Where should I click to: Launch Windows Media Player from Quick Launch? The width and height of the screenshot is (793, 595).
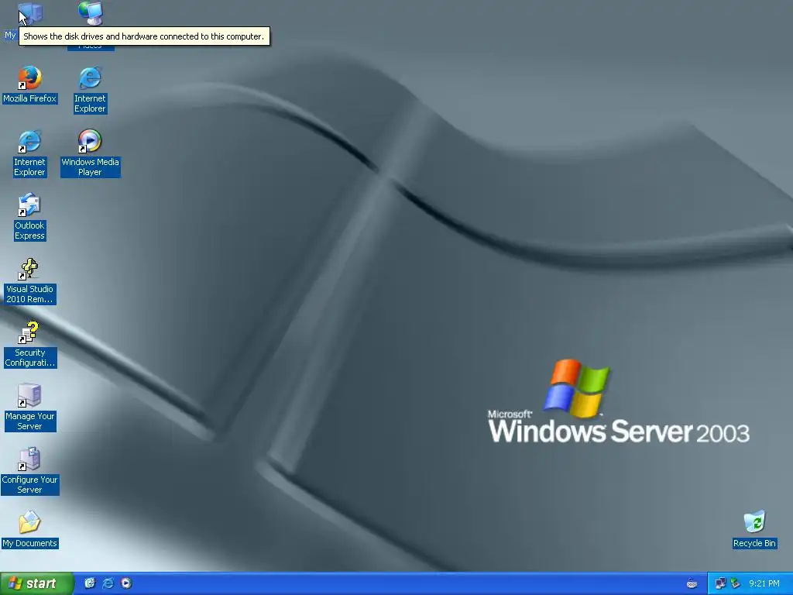(x=126, y=583)
